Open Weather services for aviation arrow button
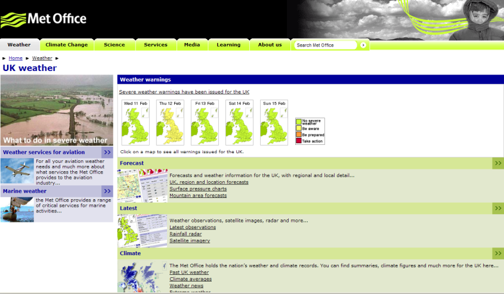This screenshot has width=504, height=294. tap(107, 152)
